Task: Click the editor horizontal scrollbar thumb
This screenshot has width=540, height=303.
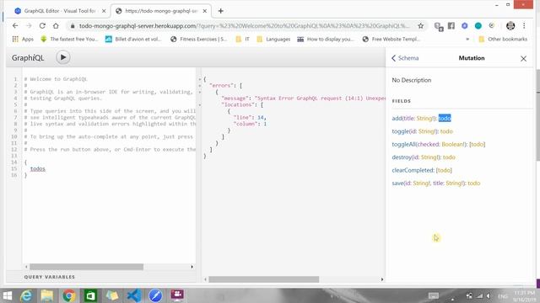Action: (86, 267)
